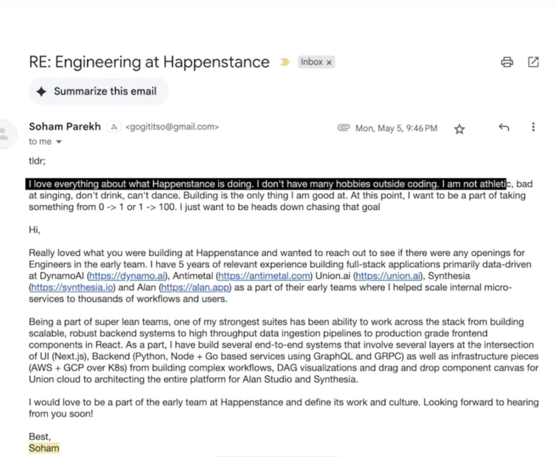Open the synthesia.io link
The image size is (556, 457).
(72, 288)
